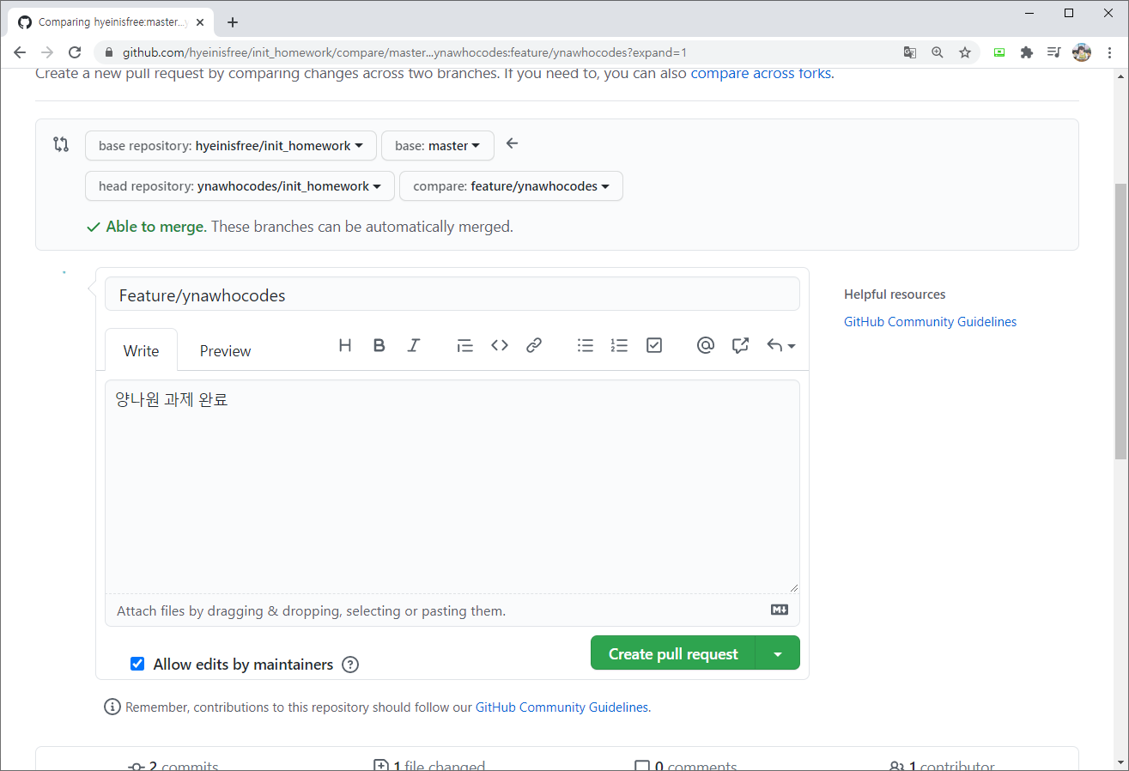Open GitHub Community Guidelines in Helpful resources
Image resolution: width=1129 pixels, height=771 pixels.
tap(930, 322)
